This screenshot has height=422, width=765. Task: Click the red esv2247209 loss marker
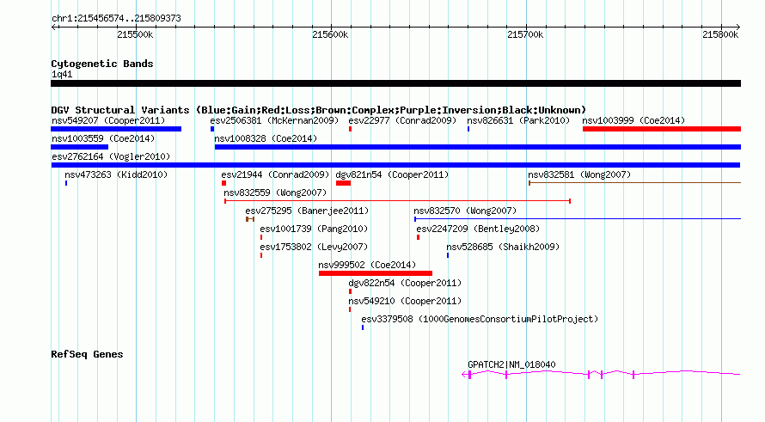(x=418, y=237)
